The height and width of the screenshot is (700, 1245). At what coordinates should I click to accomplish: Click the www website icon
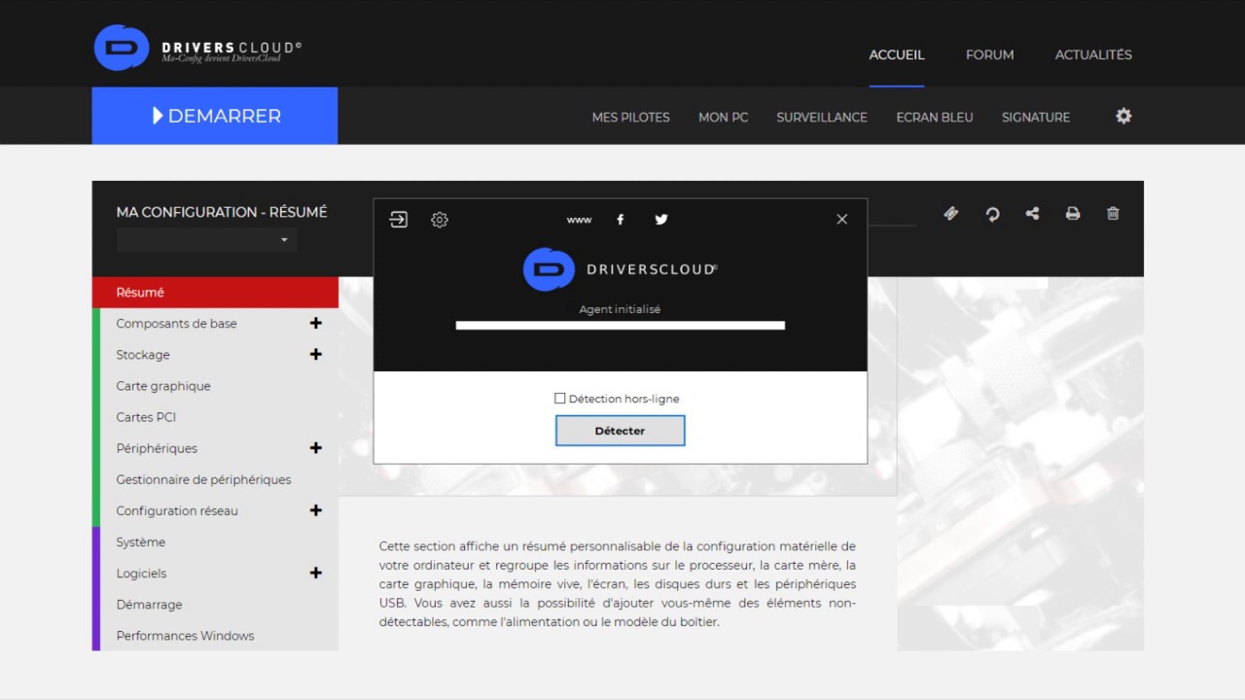click(579, 220)
